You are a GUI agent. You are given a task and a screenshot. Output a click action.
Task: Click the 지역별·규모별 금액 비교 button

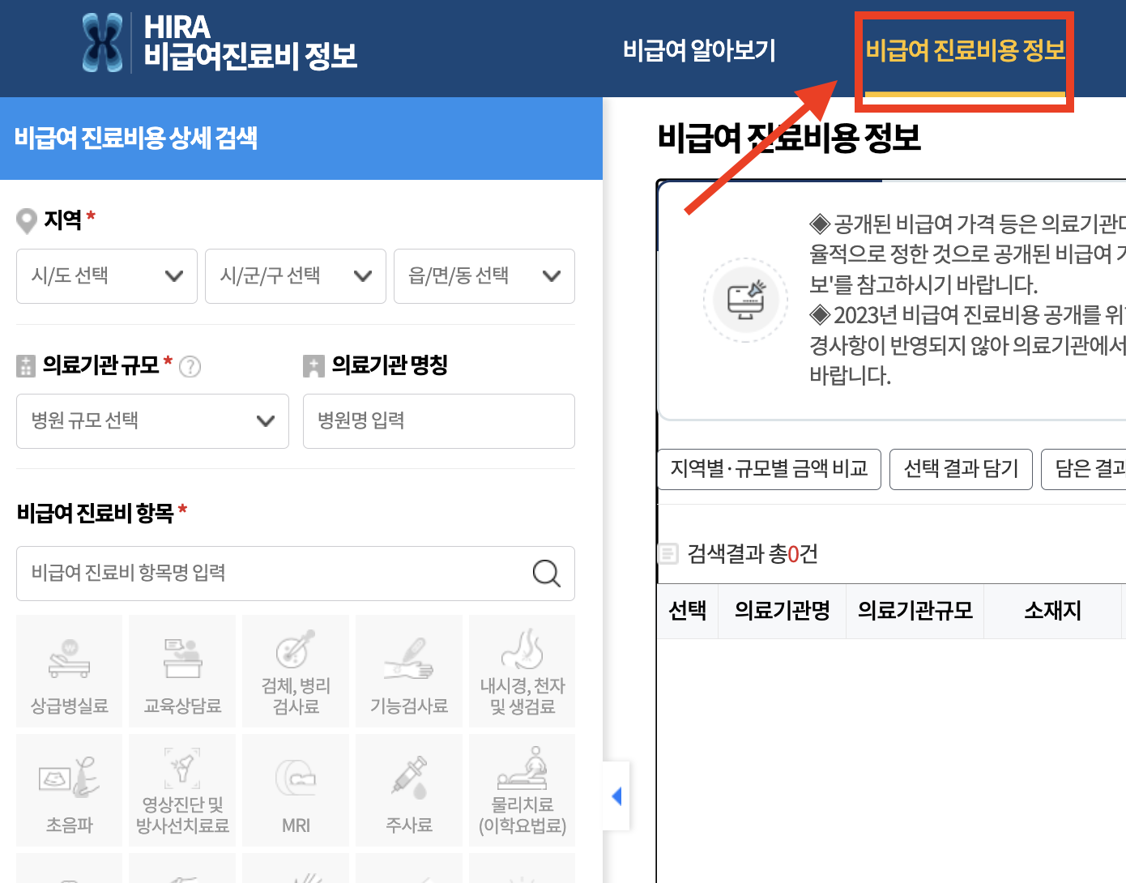769,469
